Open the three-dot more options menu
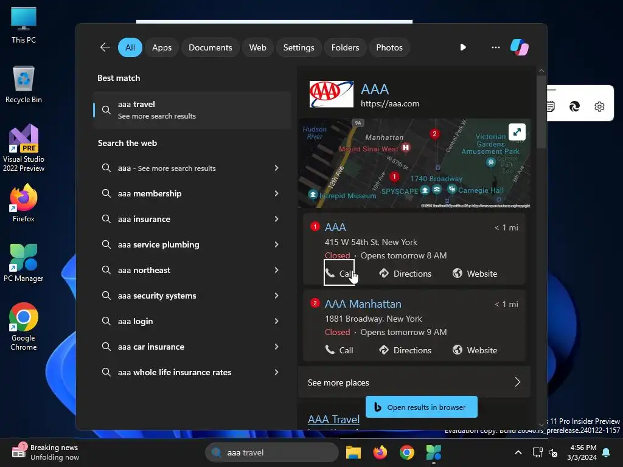 (x=495, y=47)
